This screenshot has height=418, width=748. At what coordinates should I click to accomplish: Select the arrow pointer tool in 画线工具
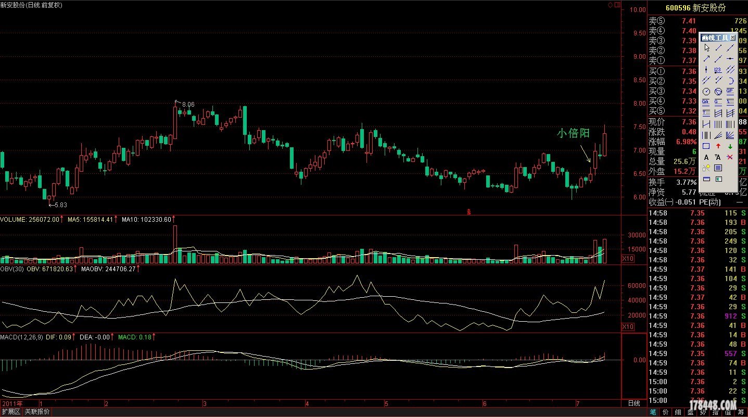706,48
